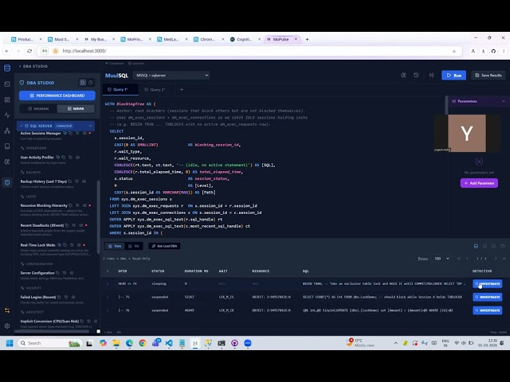The height and width of the screenshot is (382, 510).
Task: Investigate the LCK_M_IS suspended session
Action: coord(487,297)
